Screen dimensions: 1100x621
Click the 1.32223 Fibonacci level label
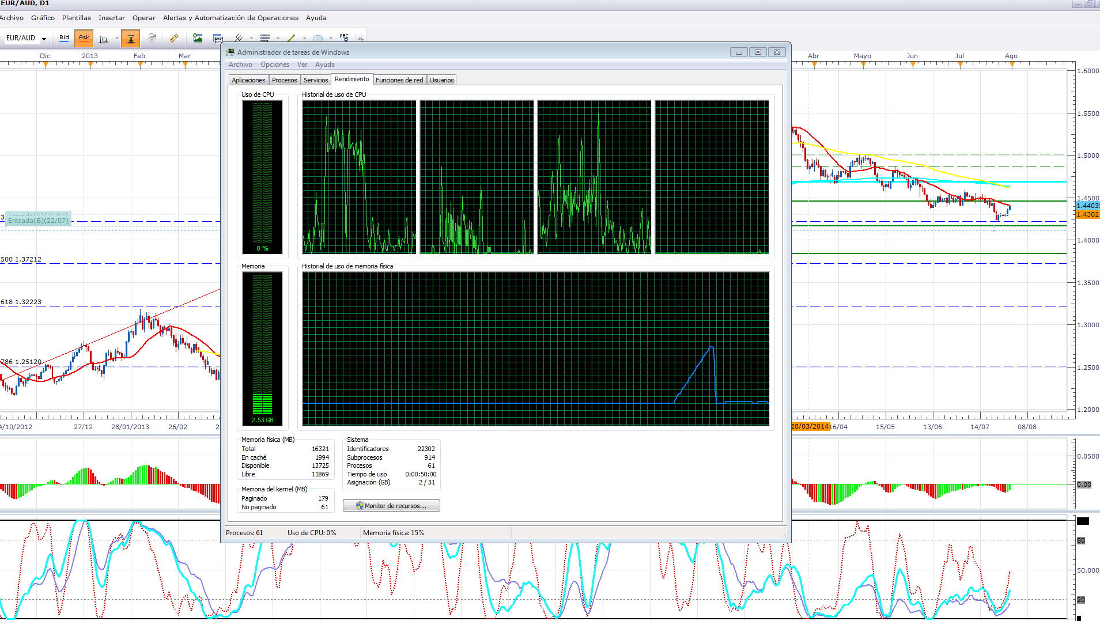tap(21, 302)
